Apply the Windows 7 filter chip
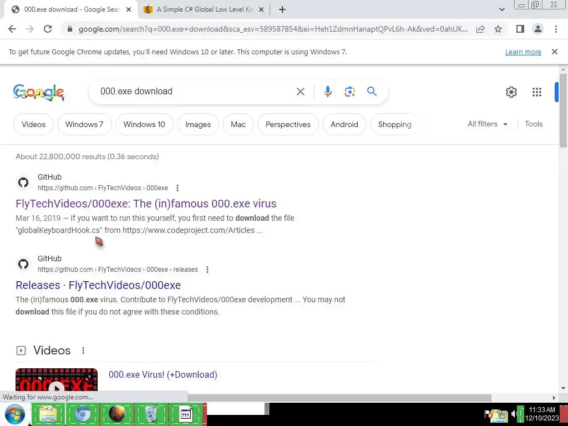The height and width of the screenshot is (426, 568). click(84, 124)
